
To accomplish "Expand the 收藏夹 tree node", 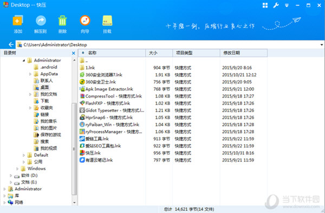I will click(30, 108).
